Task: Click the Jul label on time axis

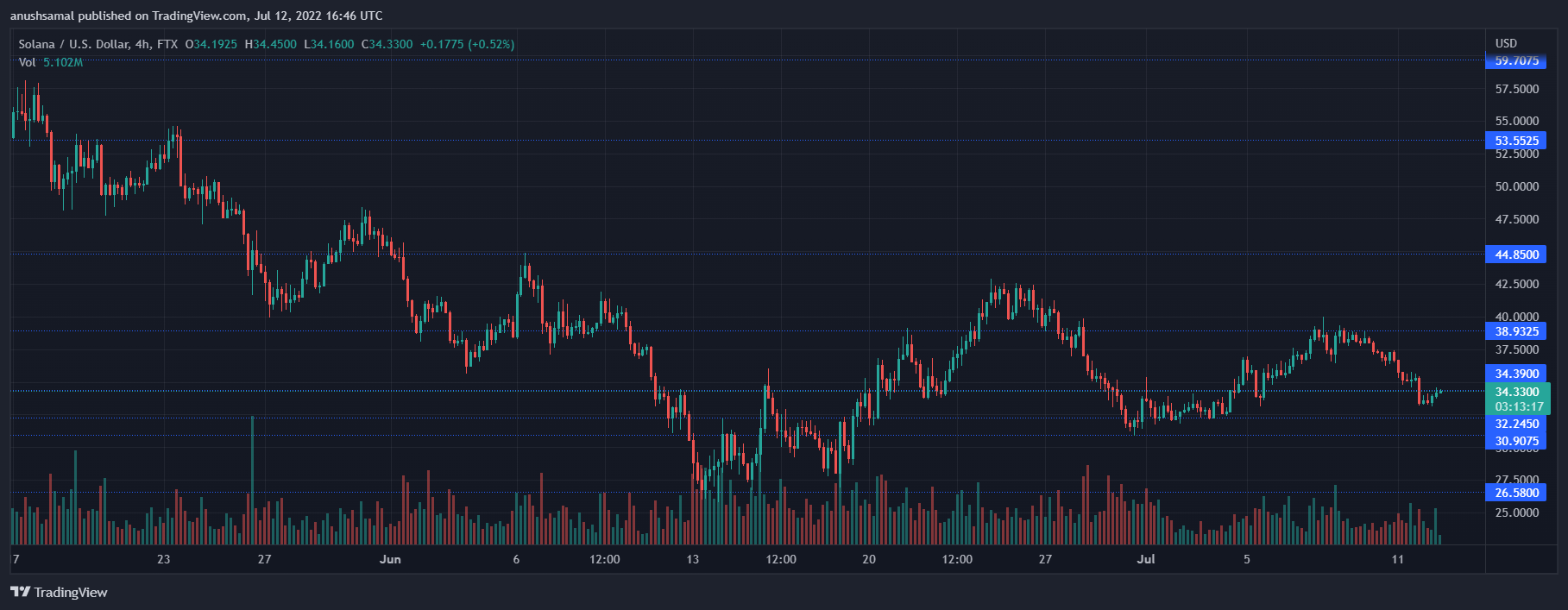Action: [x=1145, y=559]
